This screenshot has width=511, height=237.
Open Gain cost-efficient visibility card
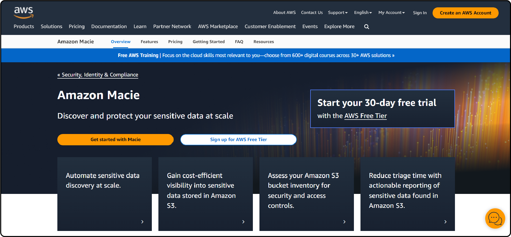206,194
